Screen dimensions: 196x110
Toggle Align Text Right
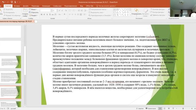point(75,14)
